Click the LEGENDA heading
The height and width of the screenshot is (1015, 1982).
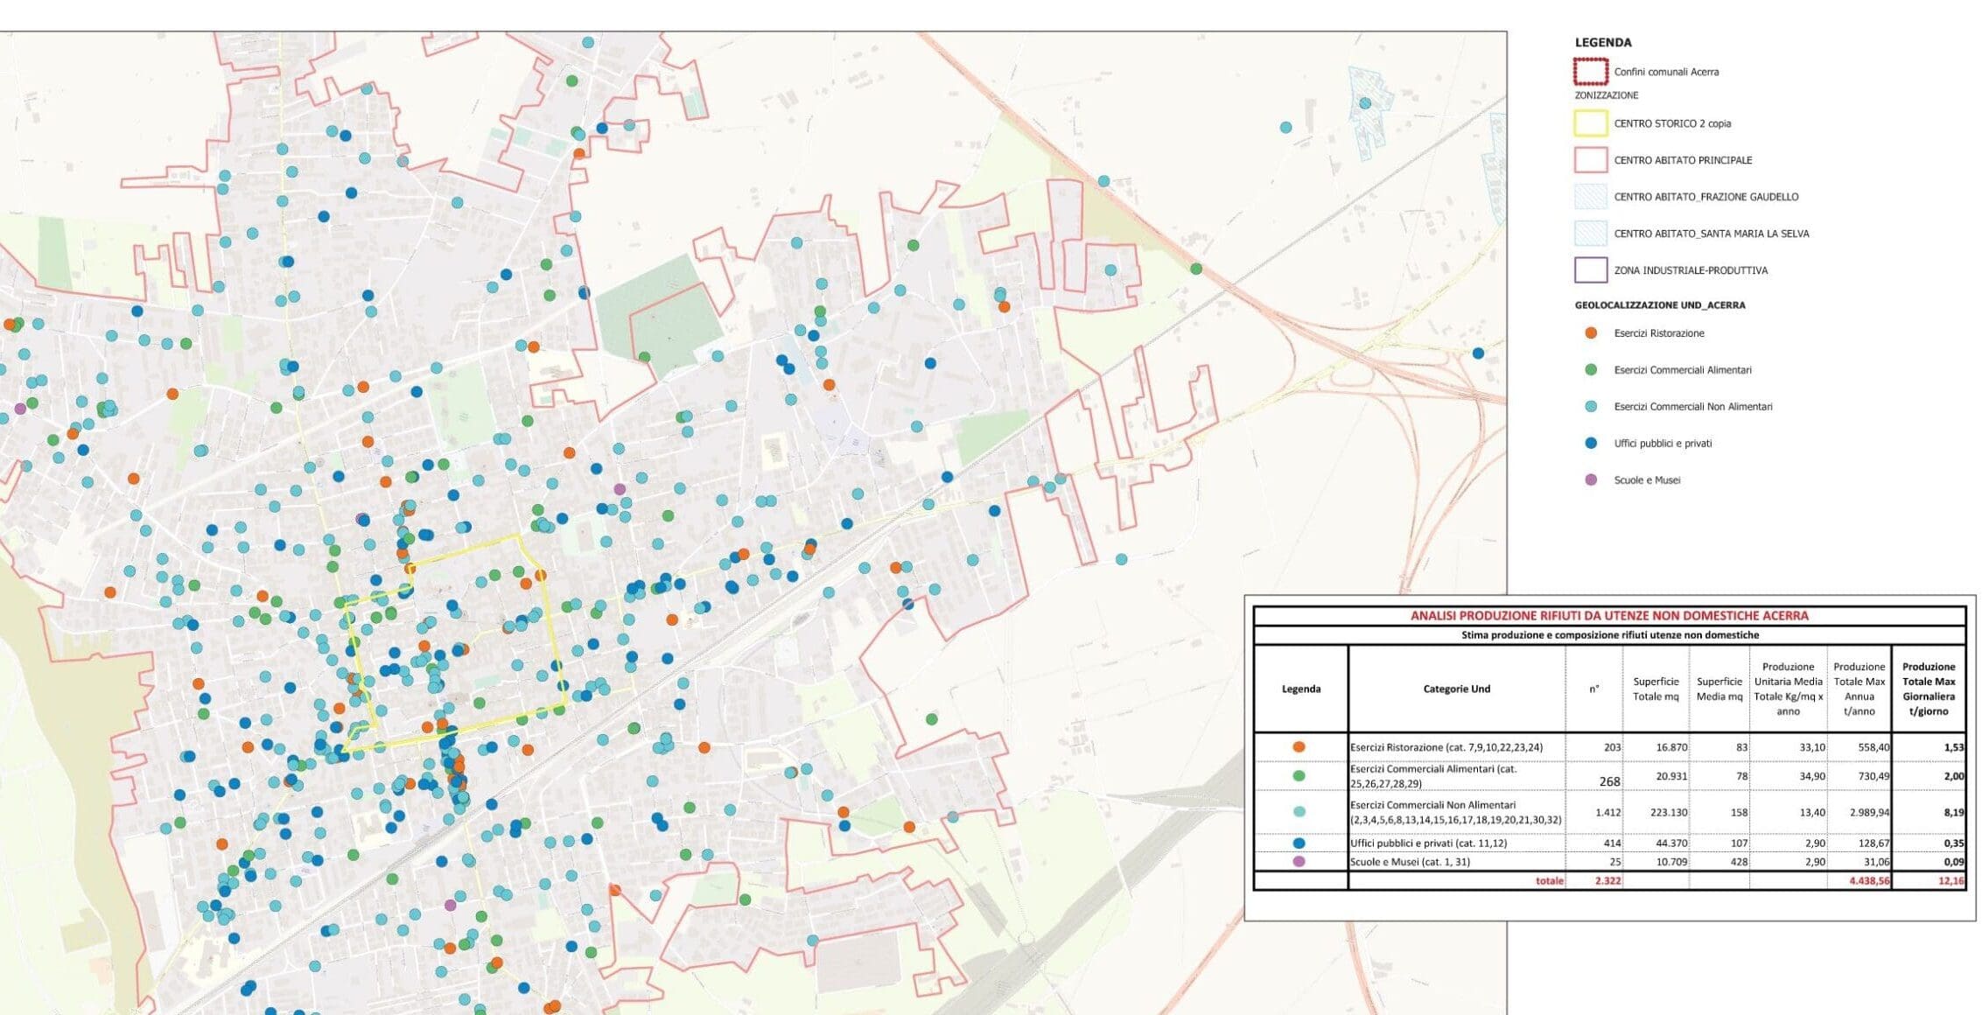click(1603, 42)
